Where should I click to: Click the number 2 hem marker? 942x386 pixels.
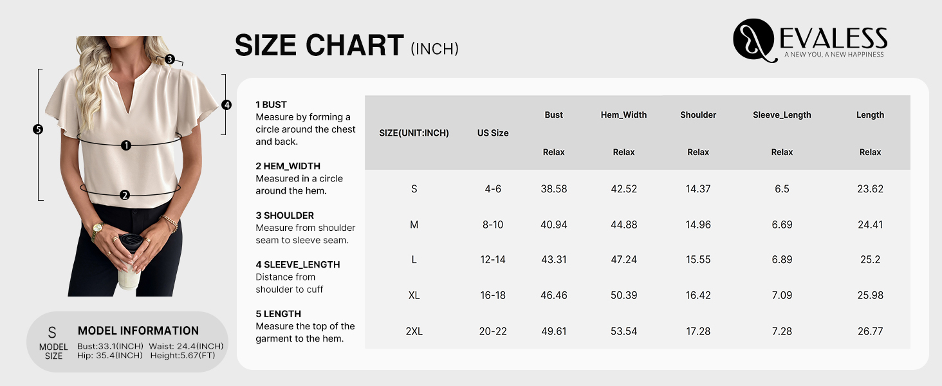coord(125,195)
